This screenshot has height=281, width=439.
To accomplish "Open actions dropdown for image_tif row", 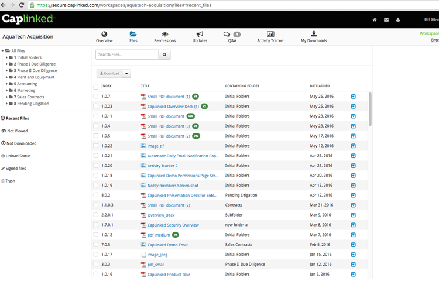I will click(354, 146).
